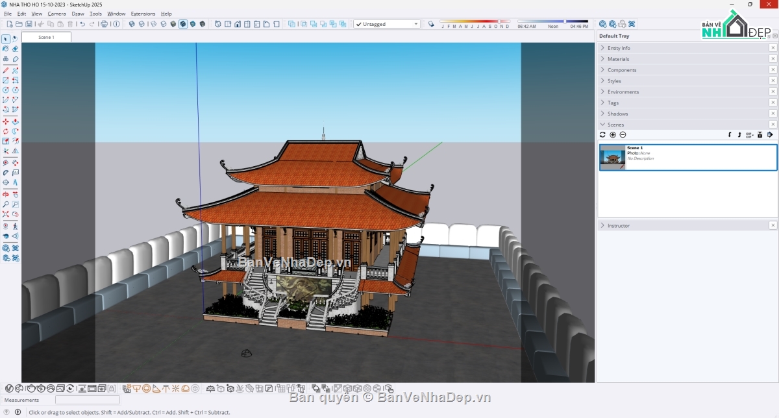The width and height of the screenshot is (779, 418).
Task: Remove the scene with the minus icon
Action: click(x=623, y=134)
